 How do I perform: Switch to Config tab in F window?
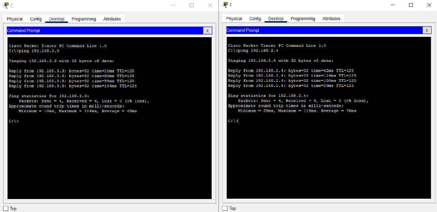tap(255, 19)
